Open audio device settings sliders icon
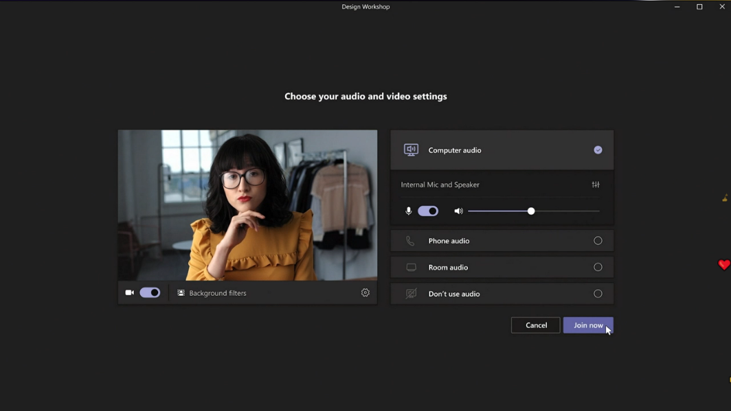Viewport: 731px width, 411px height. (596, 185)
